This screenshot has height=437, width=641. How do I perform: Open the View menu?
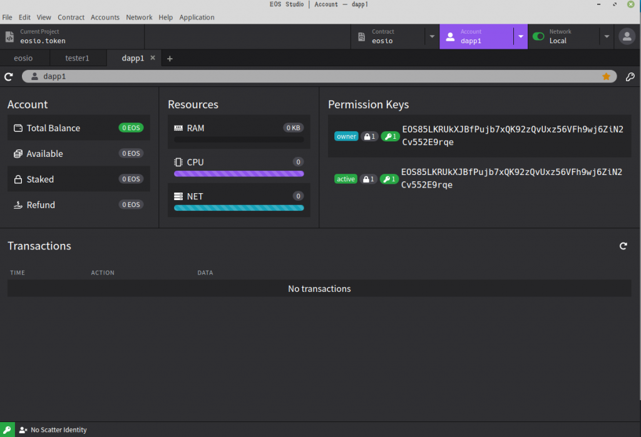pos(44,17)
